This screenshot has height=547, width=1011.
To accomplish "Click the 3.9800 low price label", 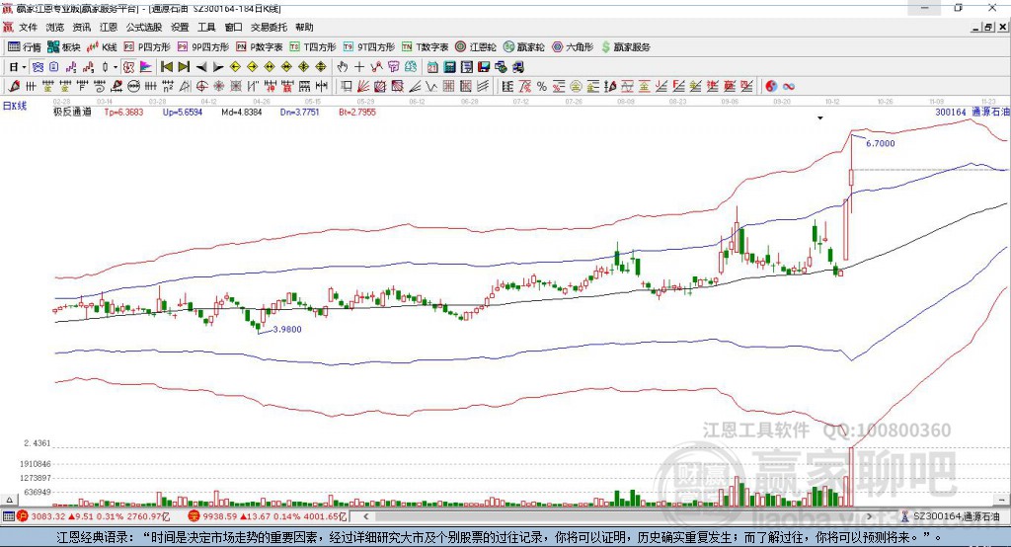I will 287,329.
